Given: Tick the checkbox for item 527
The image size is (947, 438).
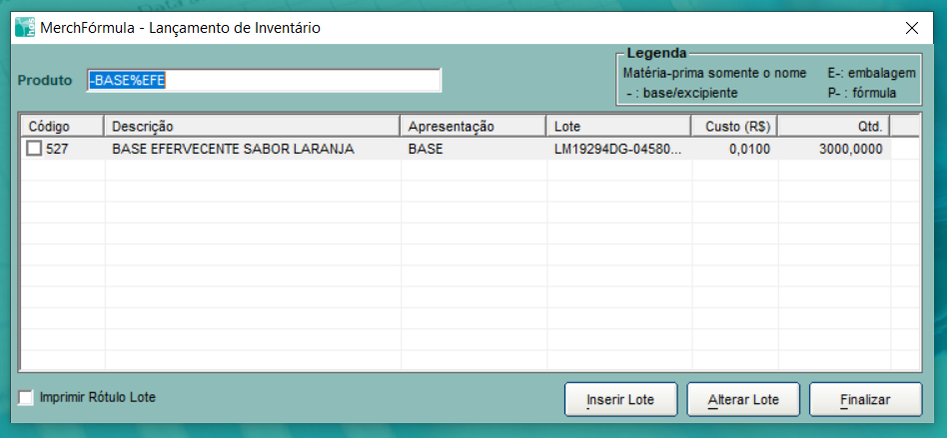Looking at the screenshot, I should click(x=34, y=149).
